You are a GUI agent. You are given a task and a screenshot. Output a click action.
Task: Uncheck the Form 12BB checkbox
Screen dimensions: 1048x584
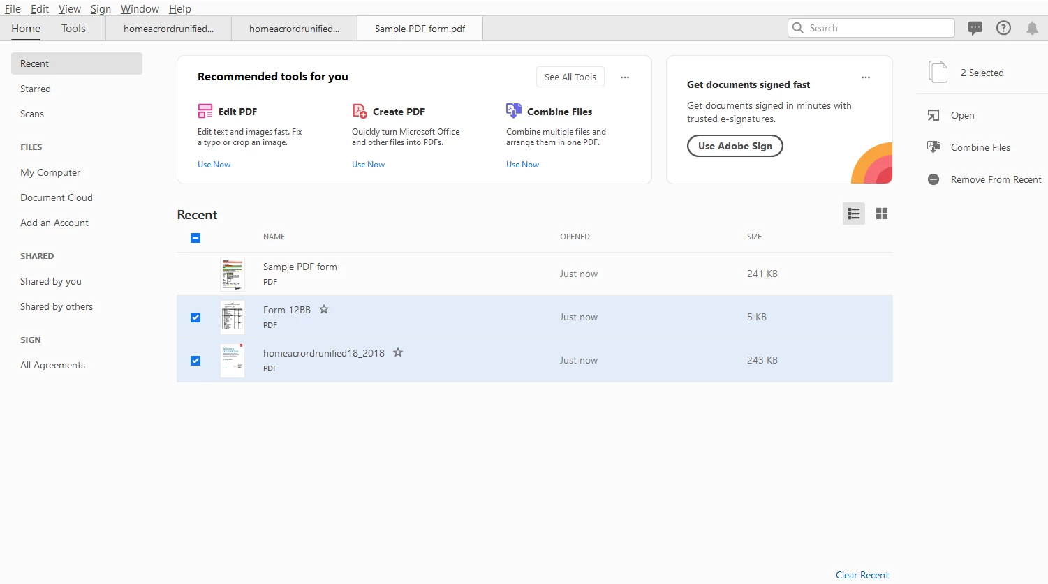tap(195, 317)
